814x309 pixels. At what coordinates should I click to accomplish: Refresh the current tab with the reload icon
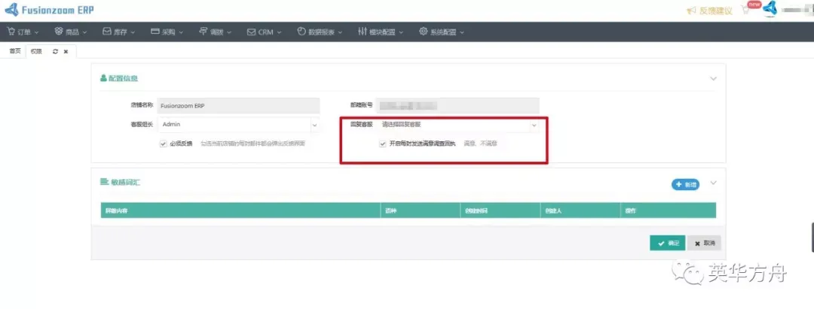(56, 52)
